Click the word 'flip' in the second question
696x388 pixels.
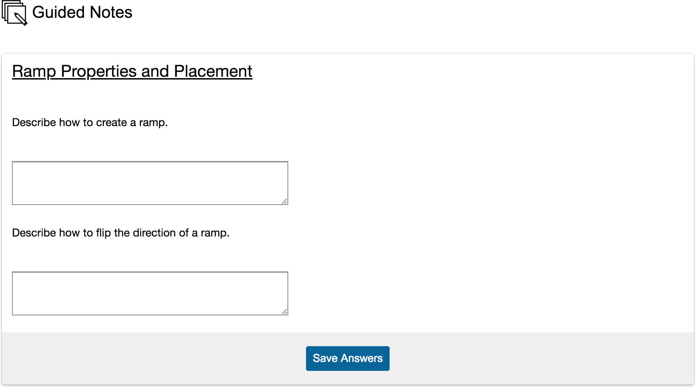click(x=103, y=233)
